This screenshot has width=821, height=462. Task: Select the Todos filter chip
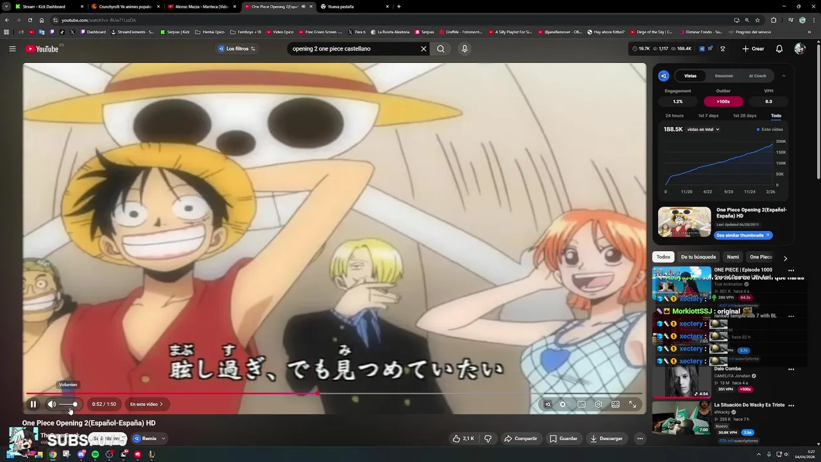(663, 257)
